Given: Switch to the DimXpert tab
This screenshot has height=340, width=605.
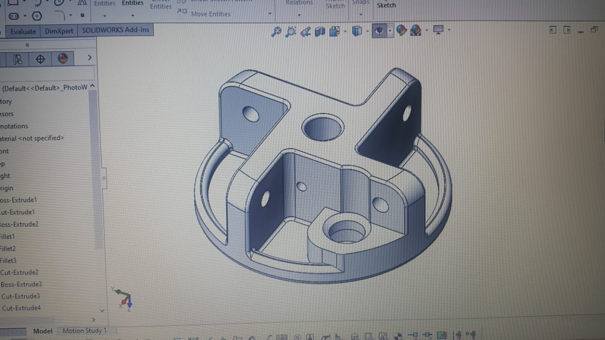Looking at the screenshot, I should coord(59,31).
